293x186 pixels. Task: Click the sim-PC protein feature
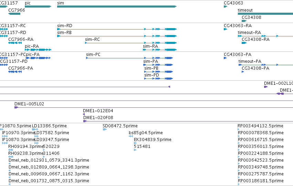point(129,58)
